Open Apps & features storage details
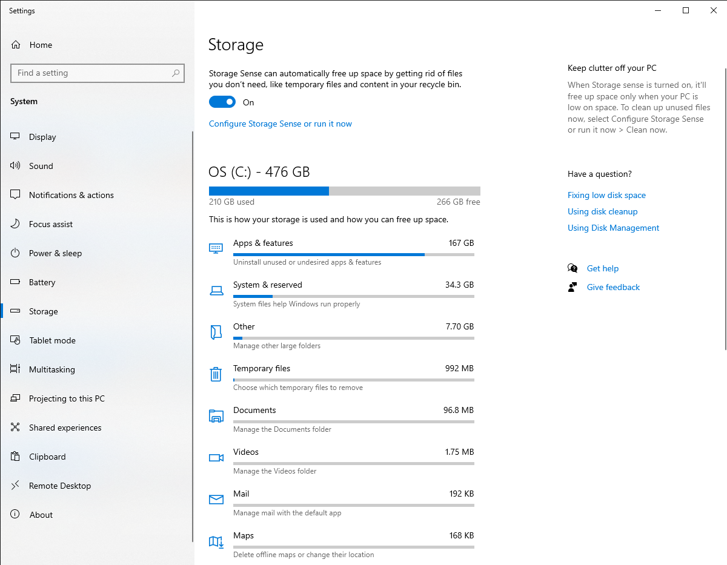 pyautogui.click(x=342, y=253)
